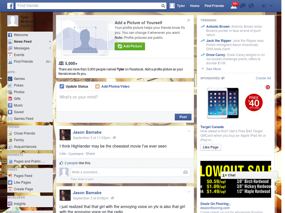
Task: Open the Deals On Flooring ad link
Action: click(215, 204)
